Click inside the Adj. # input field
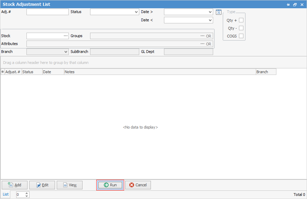 [47, 12]
